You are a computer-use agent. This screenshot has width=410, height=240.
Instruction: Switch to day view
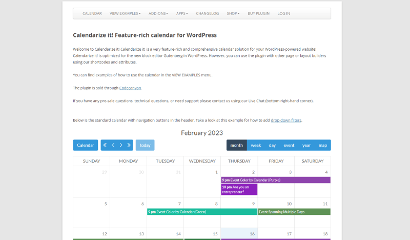coord(272,145)
